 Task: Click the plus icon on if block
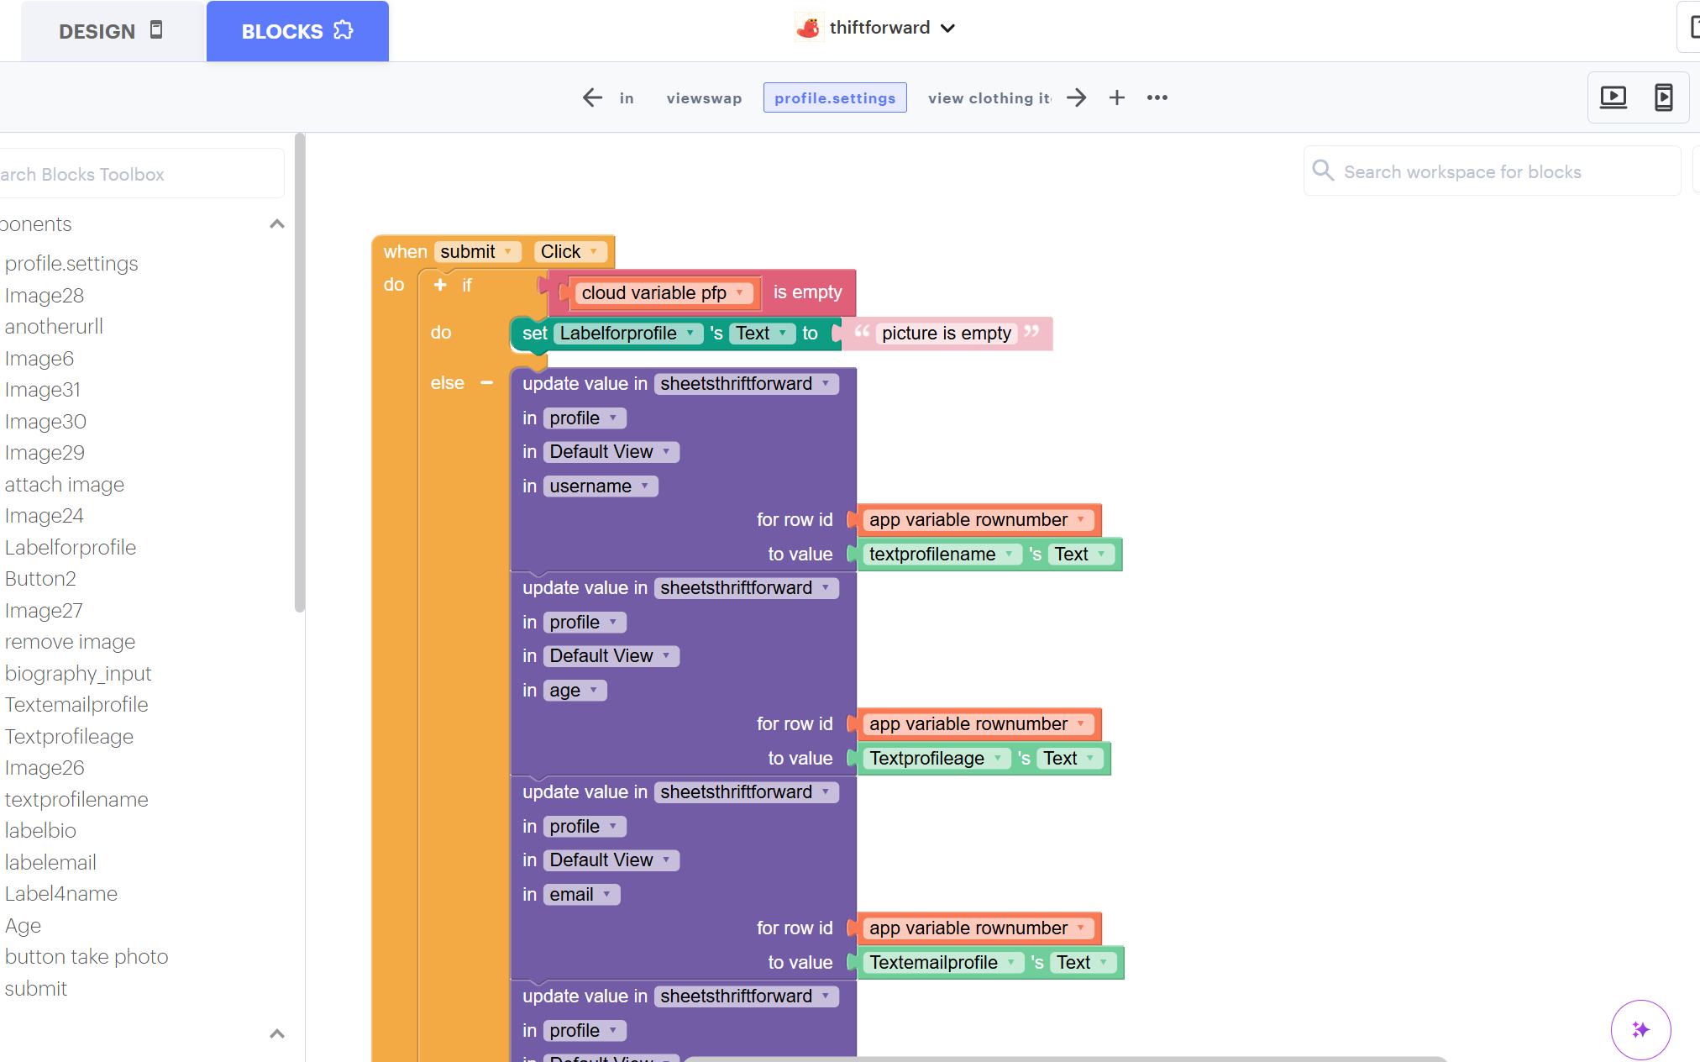pyautogui.click(x=440, y=285)
